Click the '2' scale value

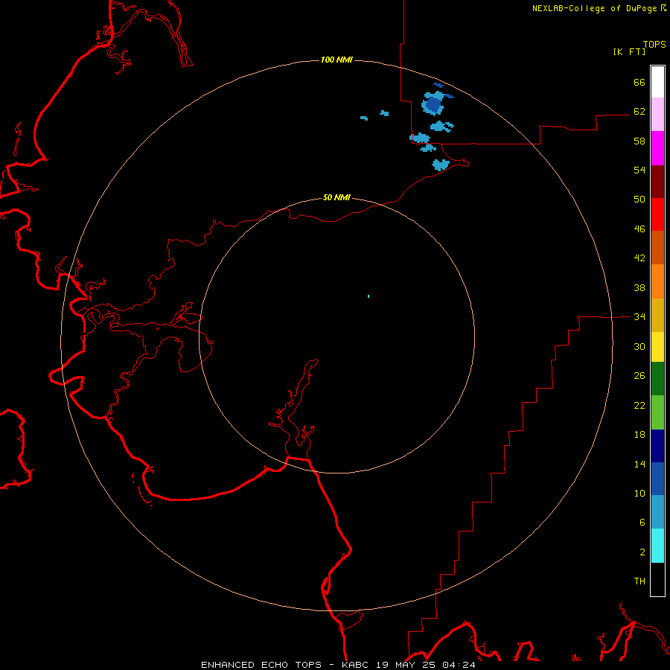642,552
